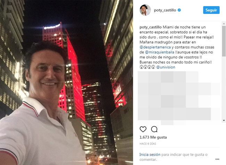The width and height of the screenshot is (226, 165).
Task: Click the Inicia sesión login link
Action: click(x=150, y=155)
